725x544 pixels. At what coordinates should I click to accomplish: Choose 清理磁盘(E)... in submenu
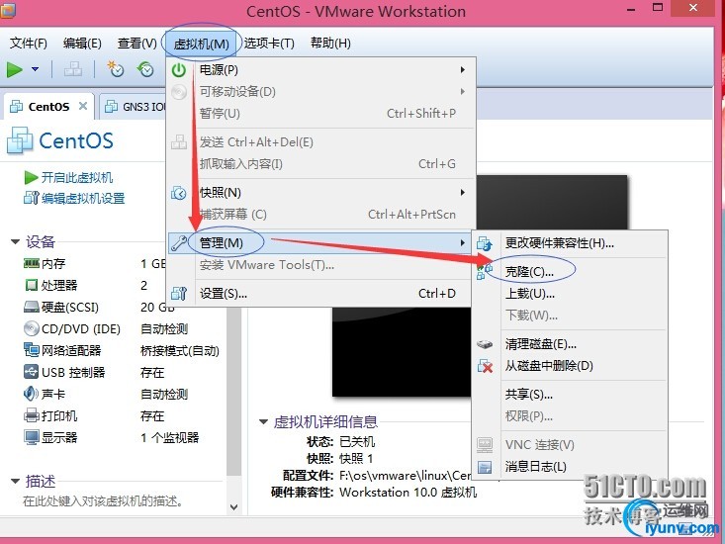coord(570,344)
